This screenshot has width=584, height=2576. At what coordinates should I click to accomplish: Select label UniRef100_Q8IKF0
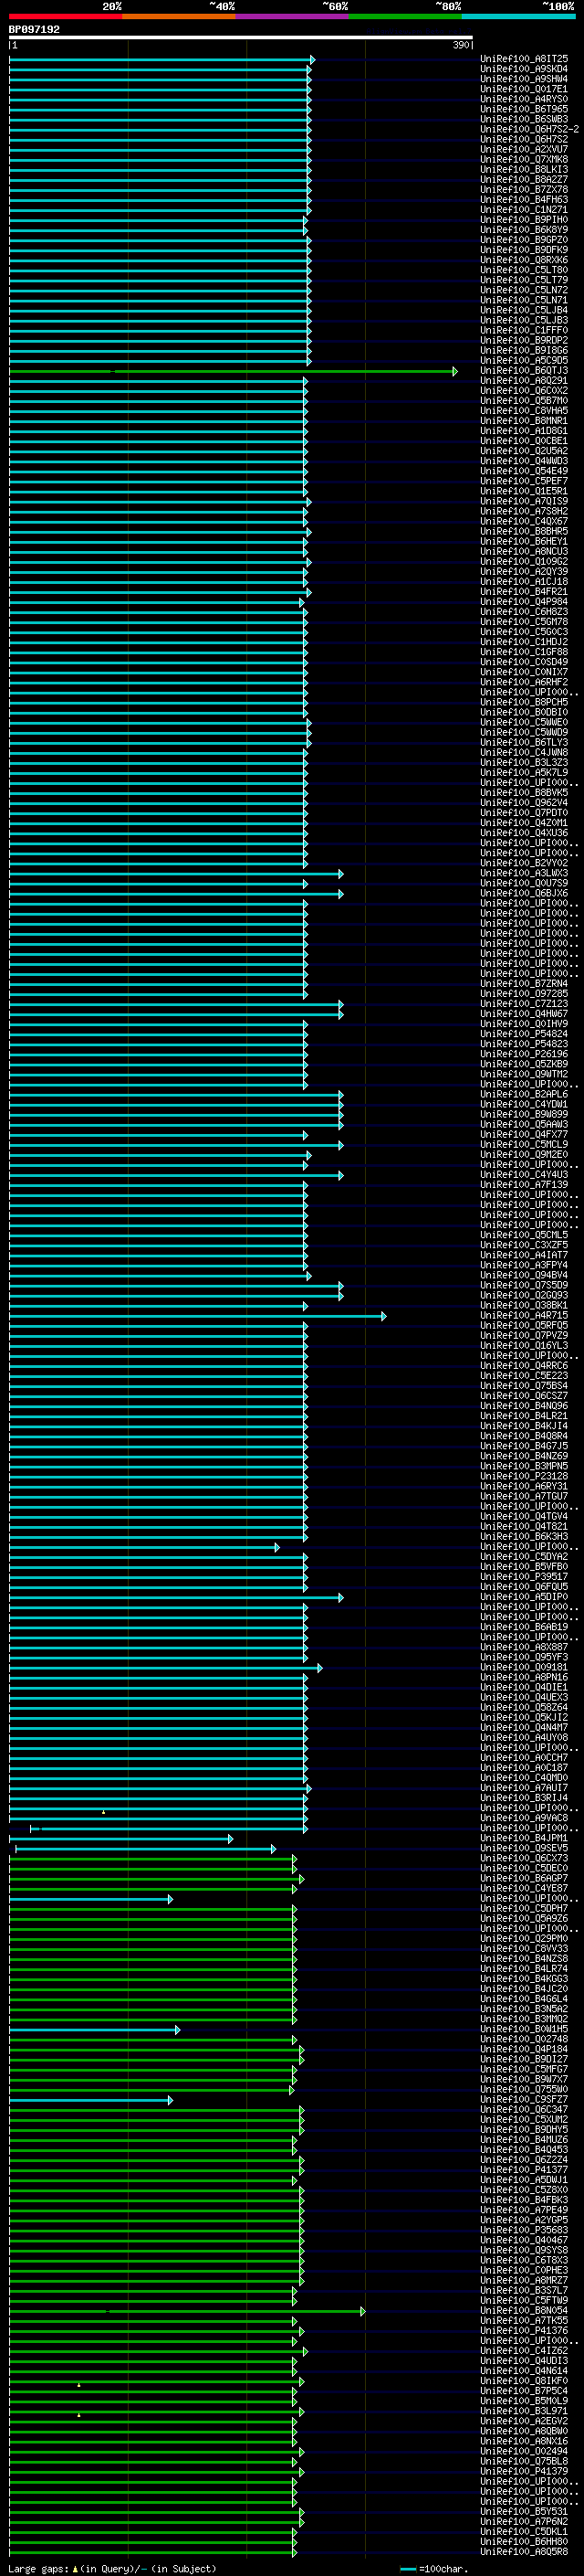tap(524, 2381)
